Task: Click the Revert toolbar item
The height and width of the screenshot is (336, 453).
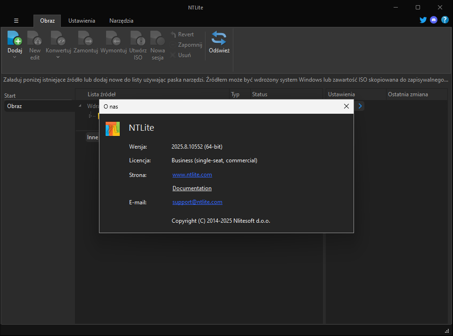Action: [182, 34]
